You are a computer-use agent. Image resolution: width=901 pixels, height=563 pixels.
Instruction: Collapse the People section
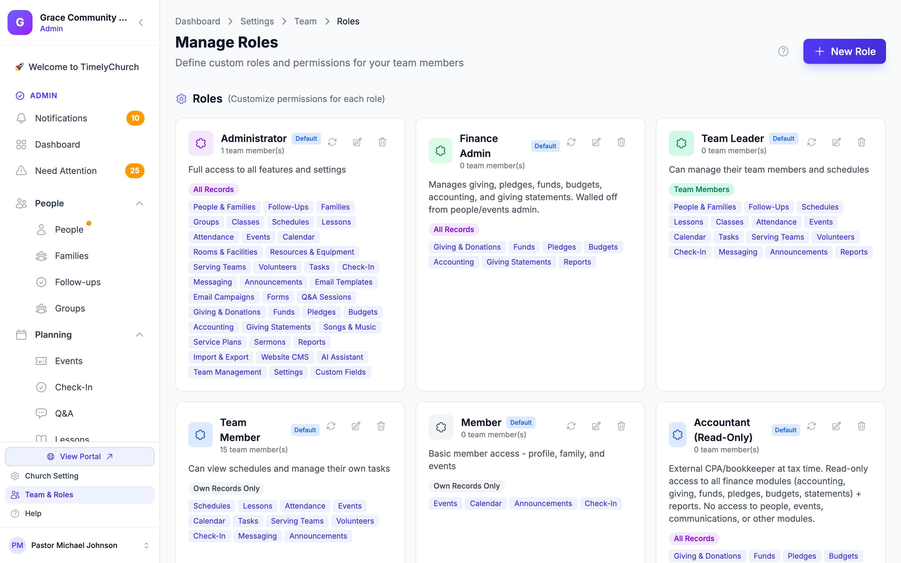pos(139,203)
